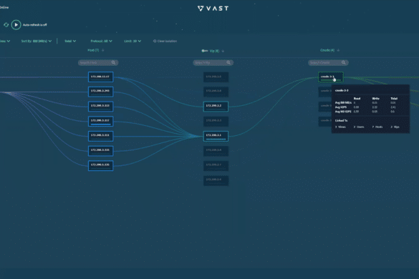This screenshot has height=279, width=419.
Task: Click the sort arrow next to Host column header
Action: [x=103, y=50]
